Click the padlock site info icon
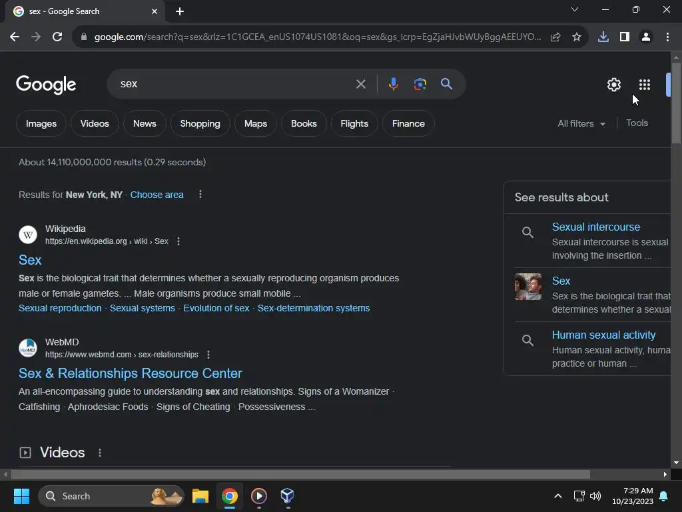 tap(83, 37)
